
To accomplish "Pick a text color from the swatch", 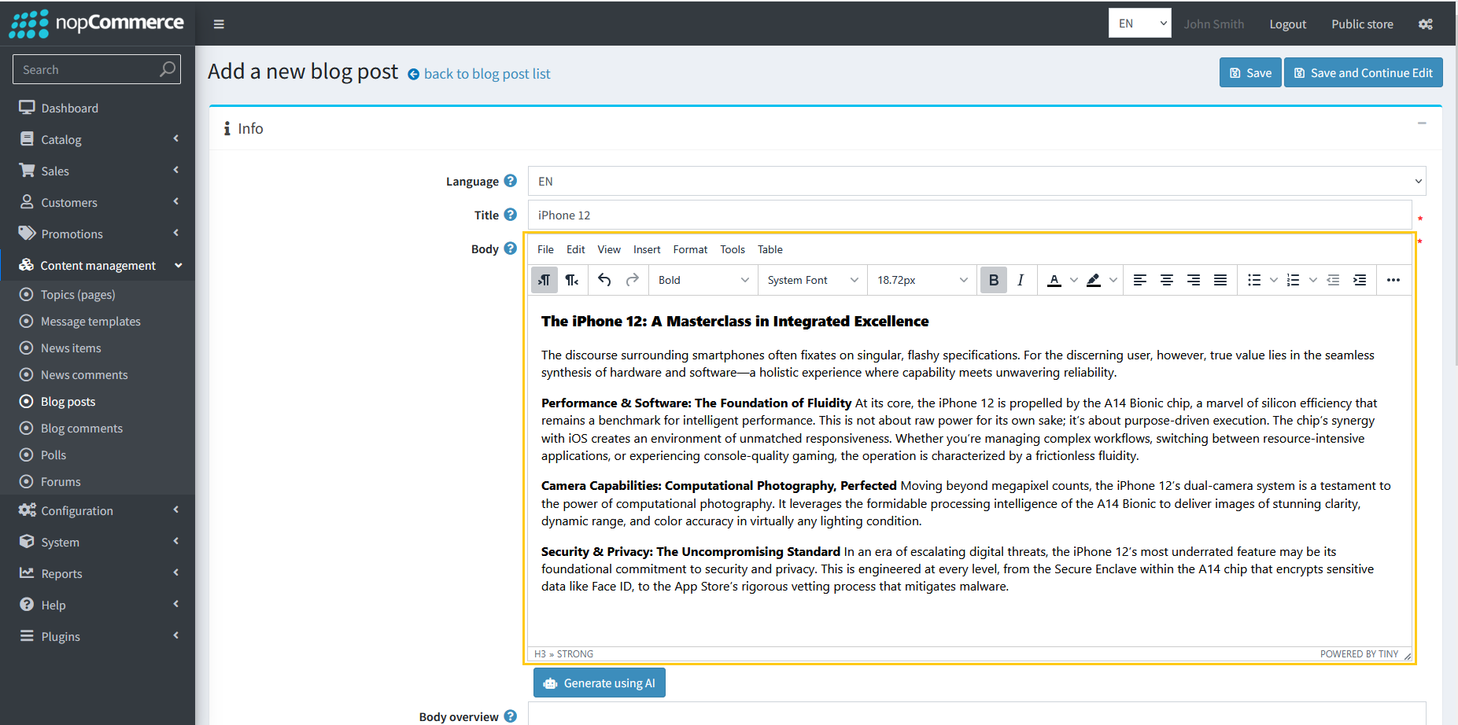I will [1054, 279].
